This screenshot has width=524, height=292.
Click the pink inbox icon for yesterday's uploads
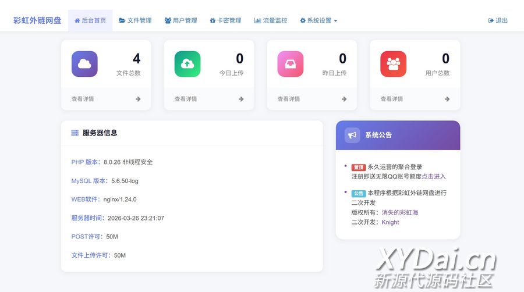coord(291,64)
